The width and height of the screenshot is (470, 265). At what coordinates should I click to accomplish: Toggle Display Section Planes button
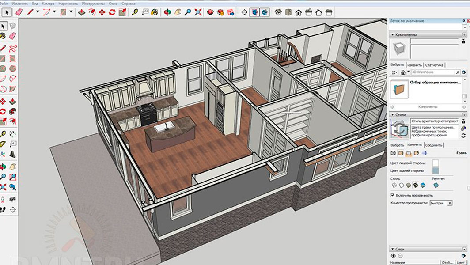click(254, 12)
